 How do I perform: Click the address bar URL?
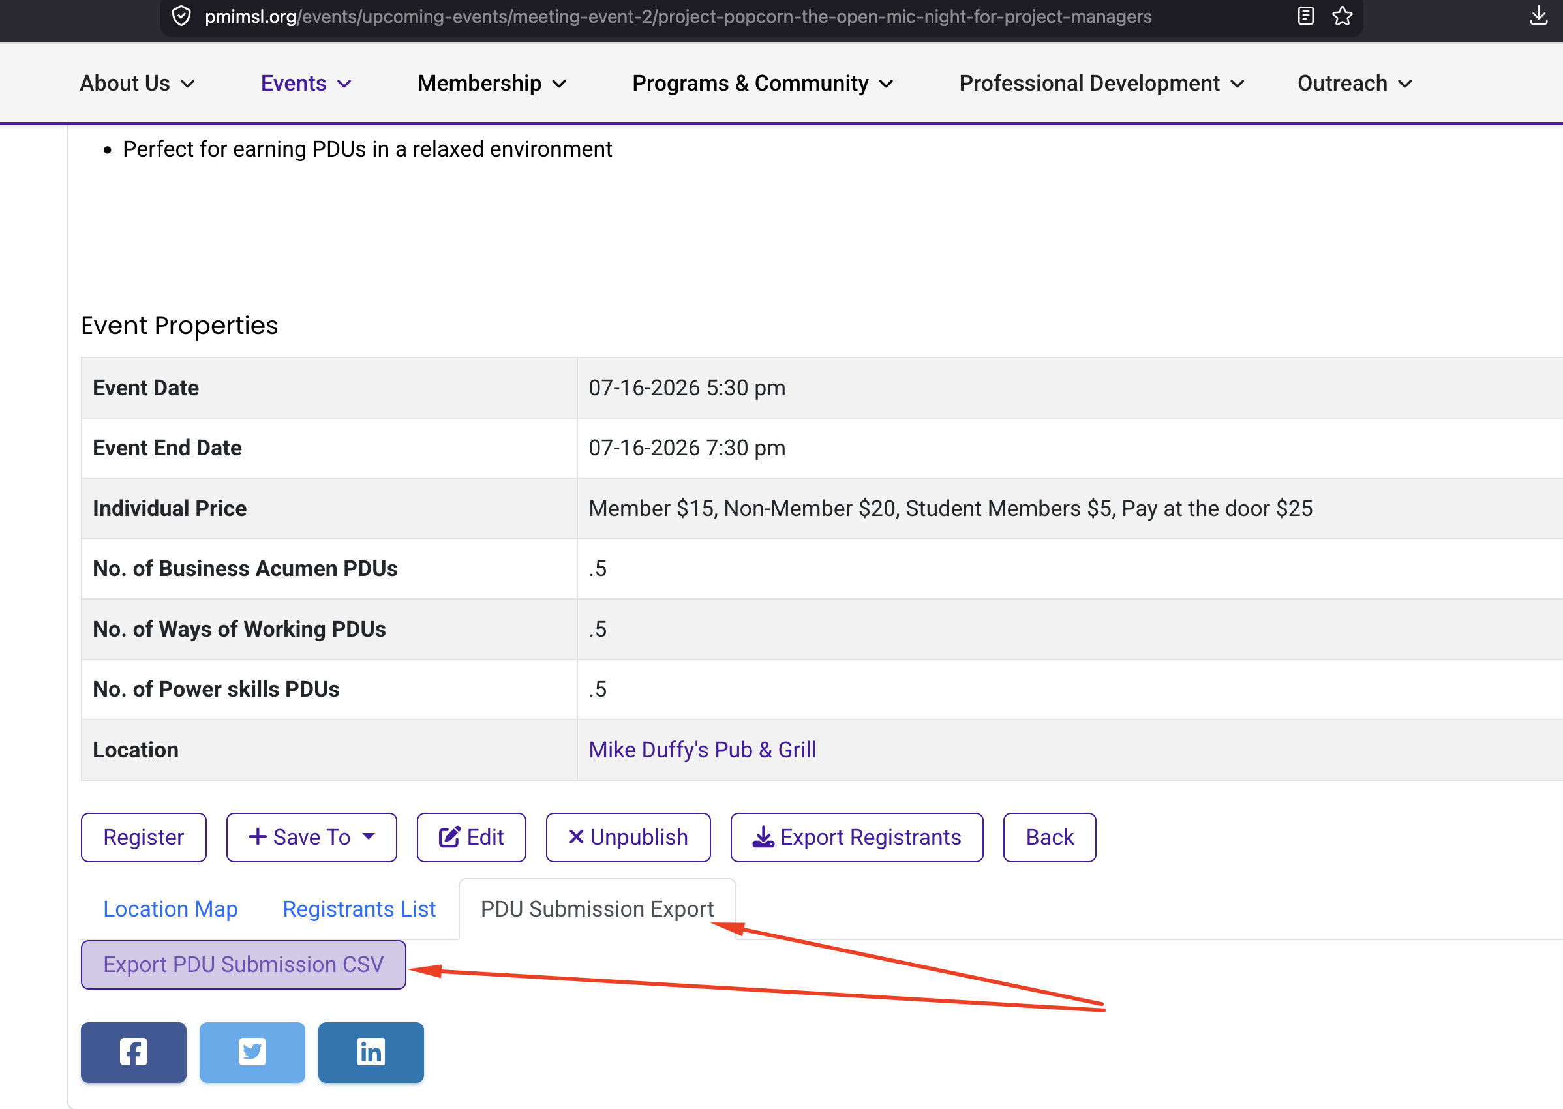click(678, 16)
